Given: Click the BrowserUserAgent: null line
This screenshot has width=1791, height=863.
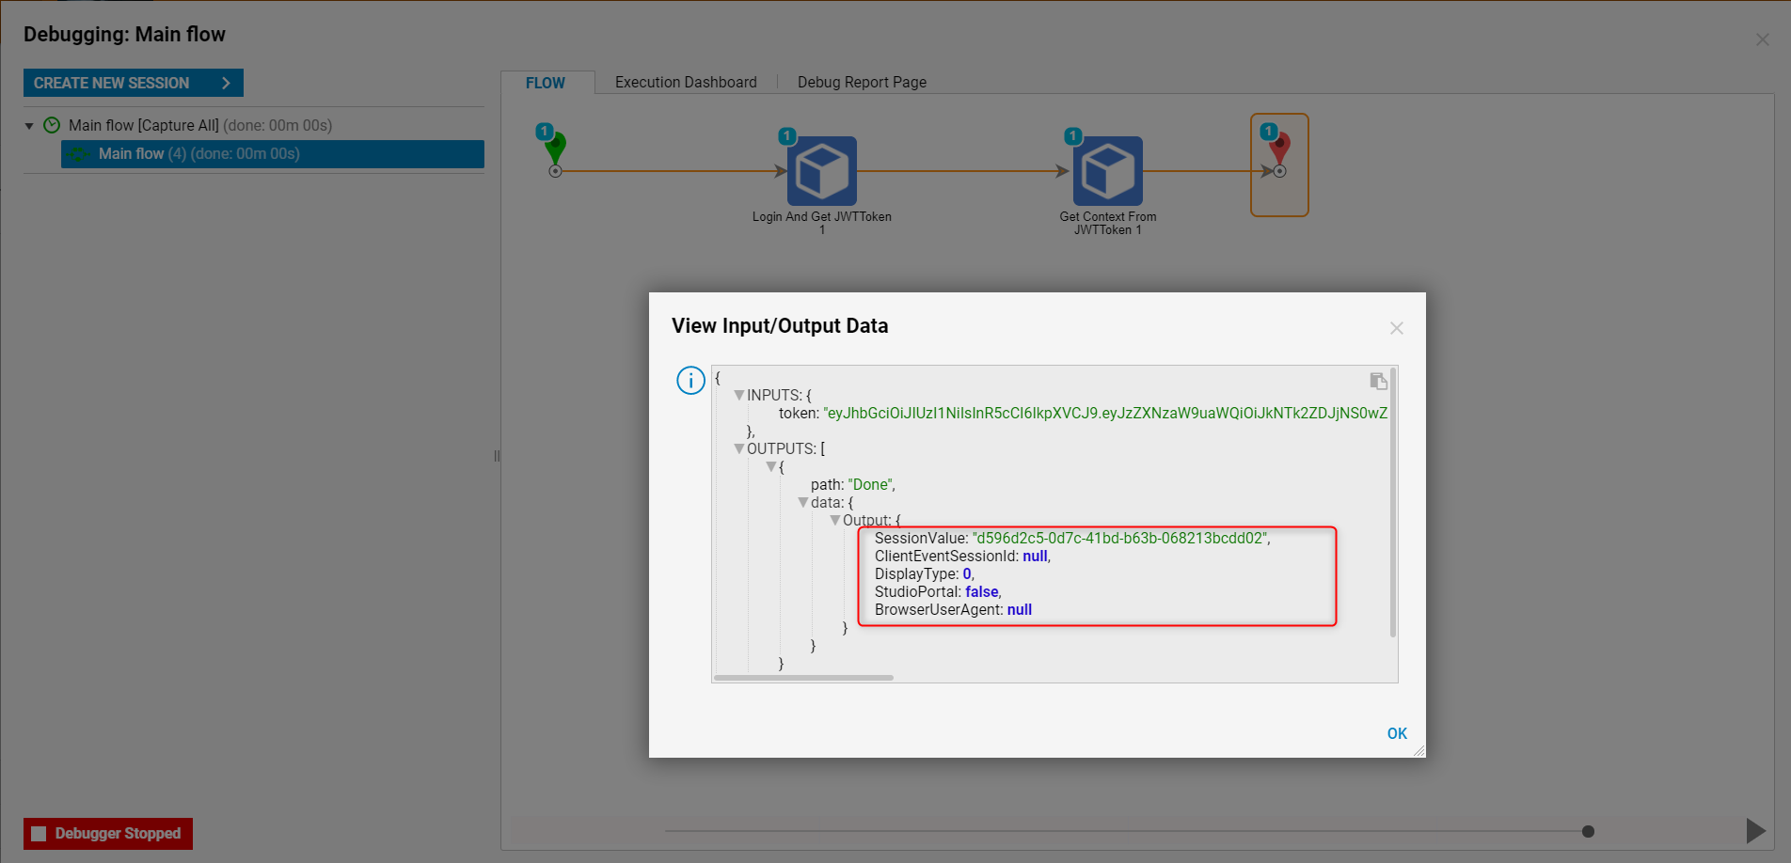Looking at the screenshot, I should pyautogui.click(x=953, y=610).
